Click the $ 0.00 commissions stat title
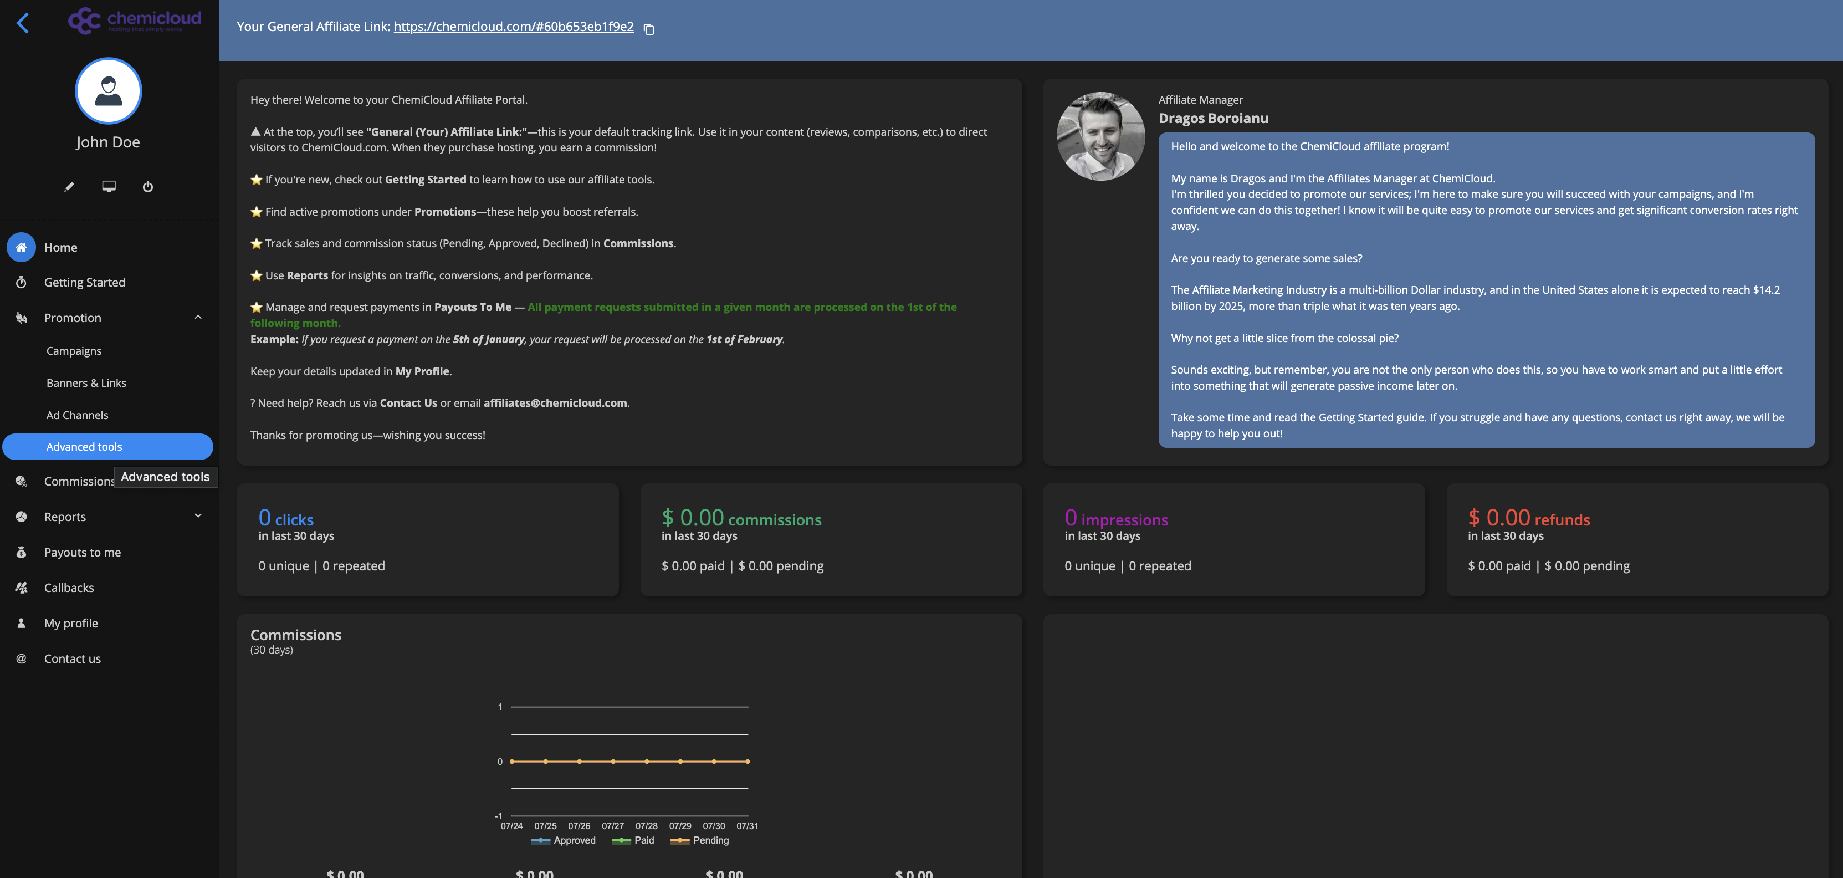Image resolution: width=1843 pixels, height=878 pixels. (741, 518)
